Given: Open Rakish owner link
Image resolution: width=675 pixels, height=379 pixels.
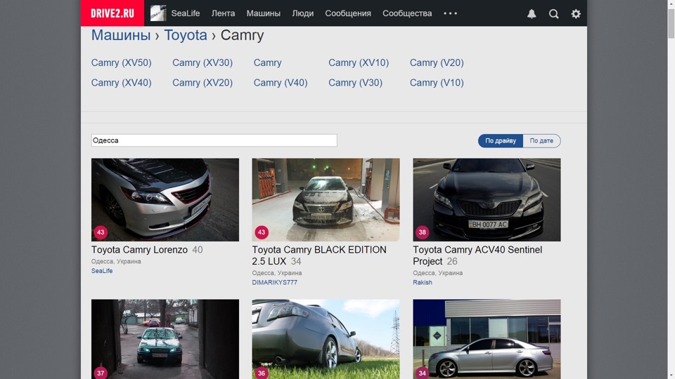Looking at the screenshot, I should [x=423, y=282].
